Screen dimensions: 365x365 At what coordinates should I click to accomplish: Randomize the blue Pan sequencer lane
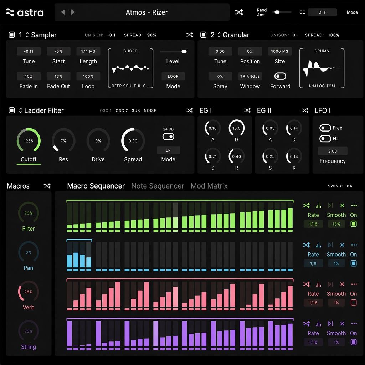(306, 245)
